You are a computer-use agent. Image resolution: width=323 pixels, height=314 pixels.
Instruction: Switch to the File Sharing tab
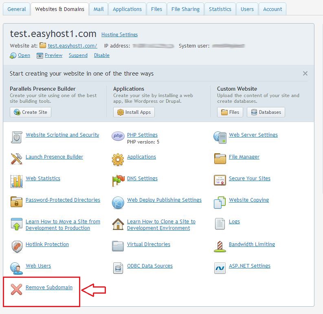(x=185, y=9)
